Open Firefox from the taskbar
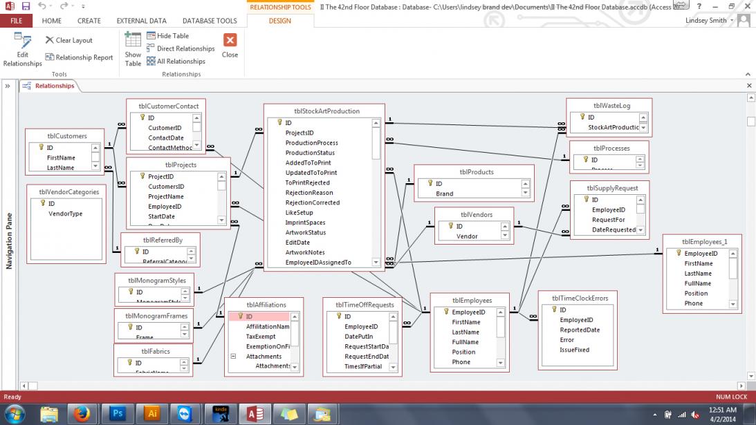Viewport: 756px width, 425px height. point(82,414)
